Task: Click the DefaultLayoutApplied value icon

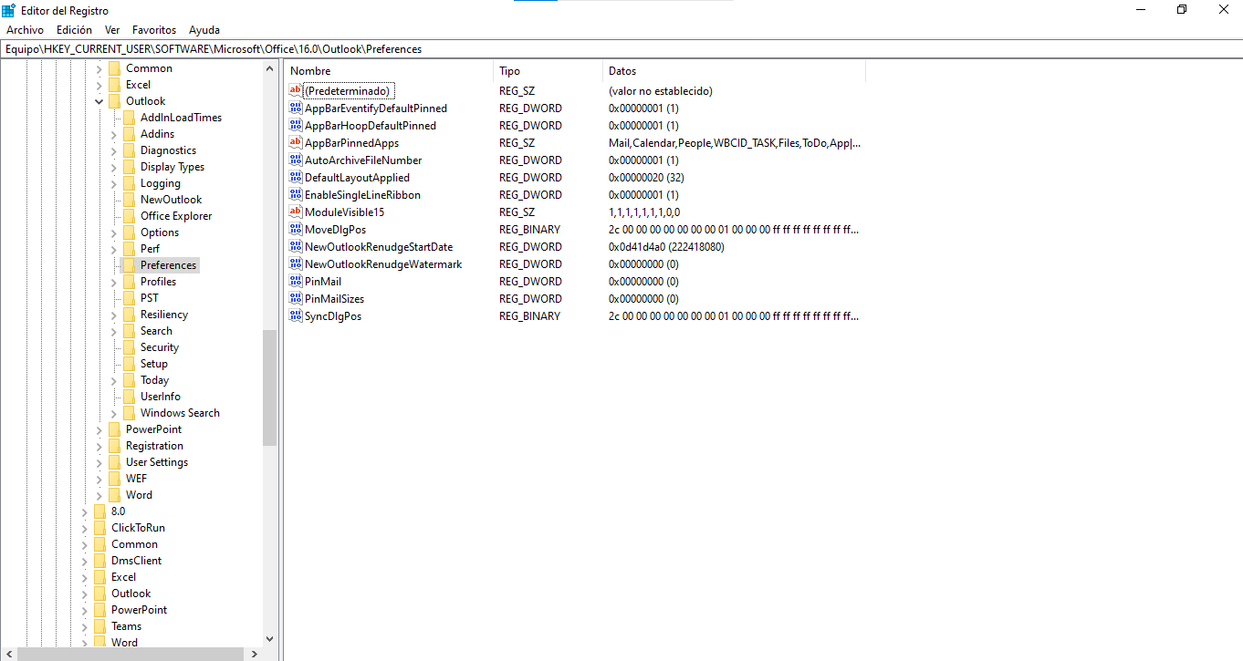Action: [295, 178]
